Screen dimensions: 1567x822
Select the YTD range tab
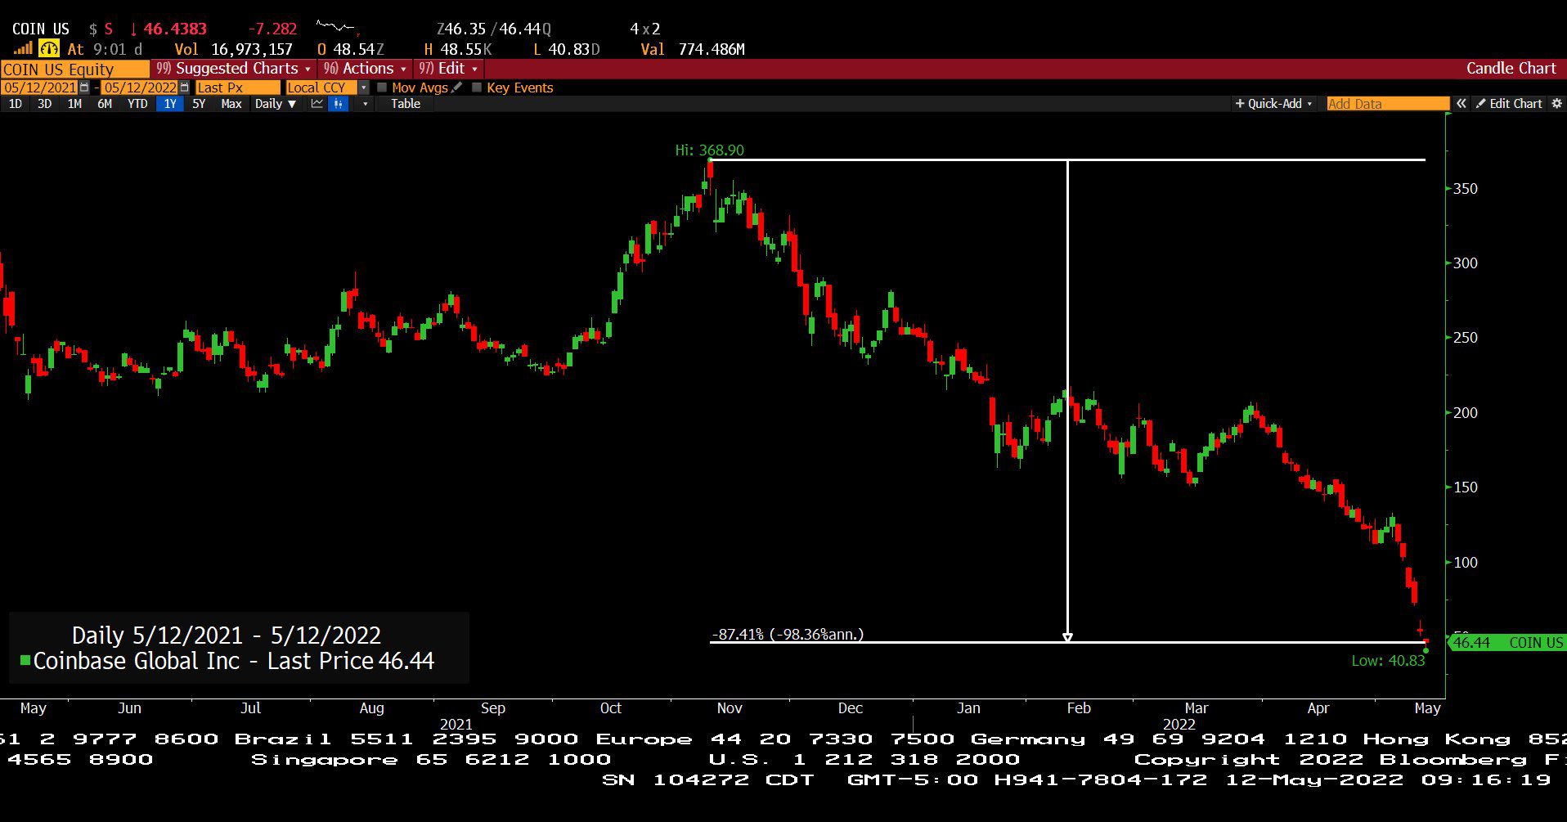pyautogui.click(x=137, y=104)
